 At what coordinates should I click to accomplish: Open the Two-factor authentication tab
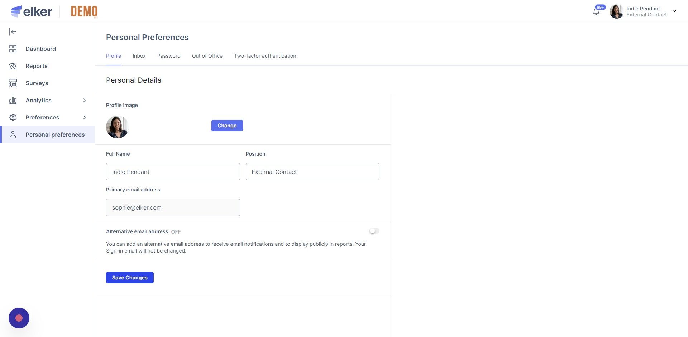(265, 56)
